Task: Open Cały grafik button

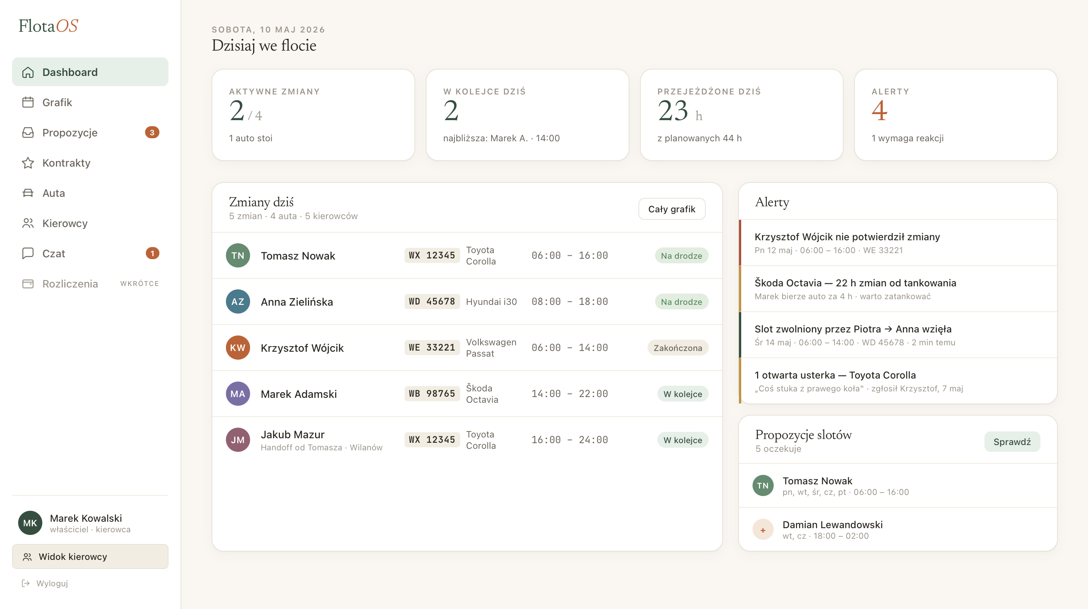Action: tap(672, 209)
